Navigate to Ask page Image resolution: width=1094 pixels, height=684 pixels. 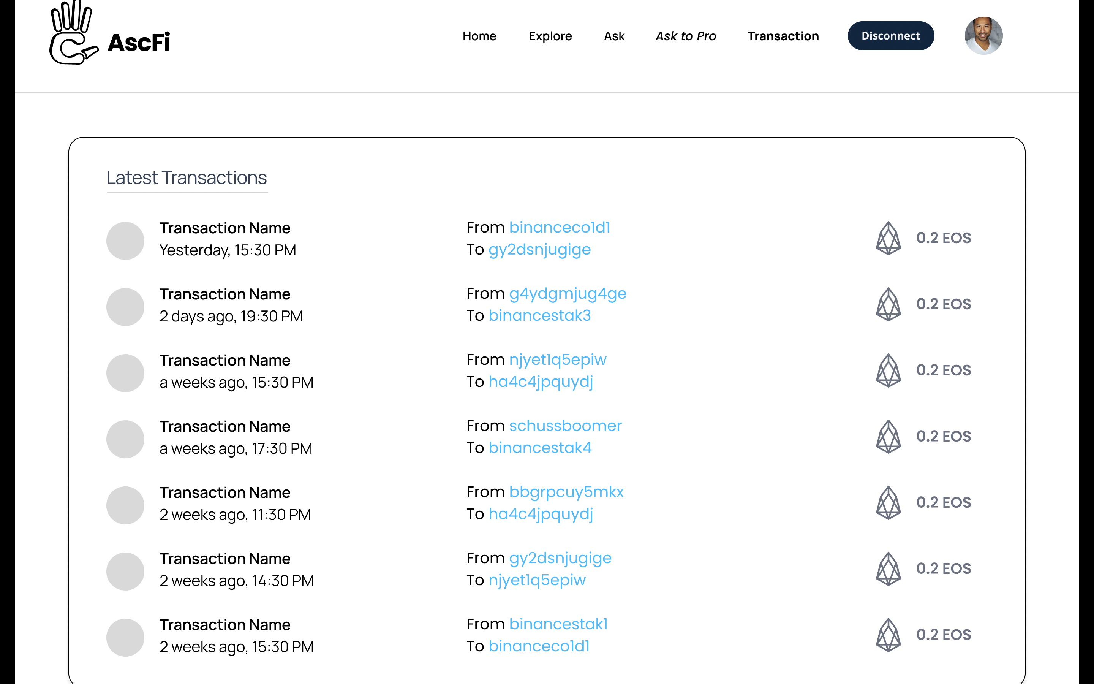(614, 36)
